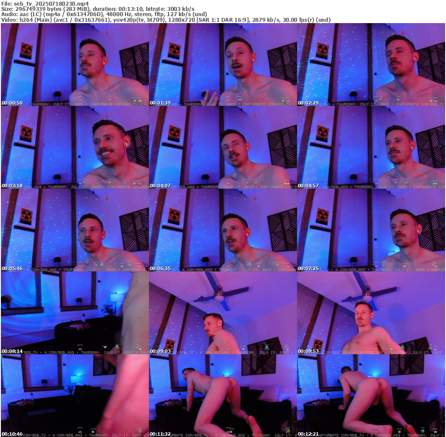
Task: Open the frame stamped 00:03:18
Action: tap(75, 147)
